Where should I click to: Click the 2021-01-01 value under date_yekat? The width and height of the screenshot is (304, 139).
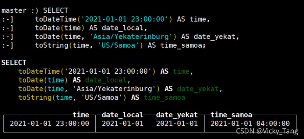point(177,123)
